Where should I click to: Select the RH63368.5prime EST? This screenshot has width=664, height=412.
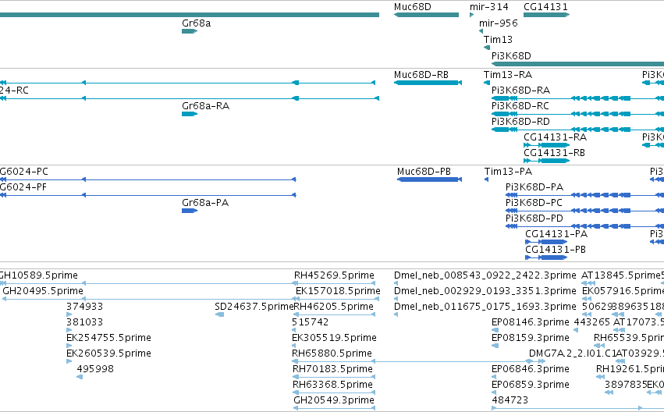coord(333,385)
